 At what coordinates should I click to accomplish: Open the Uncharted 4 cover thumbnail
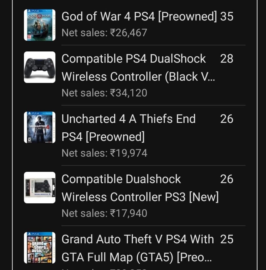pos(40,127)
